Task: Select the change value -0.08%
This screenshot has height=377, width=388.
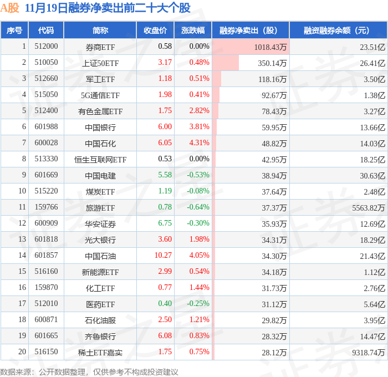Action: tap(198, 191)
